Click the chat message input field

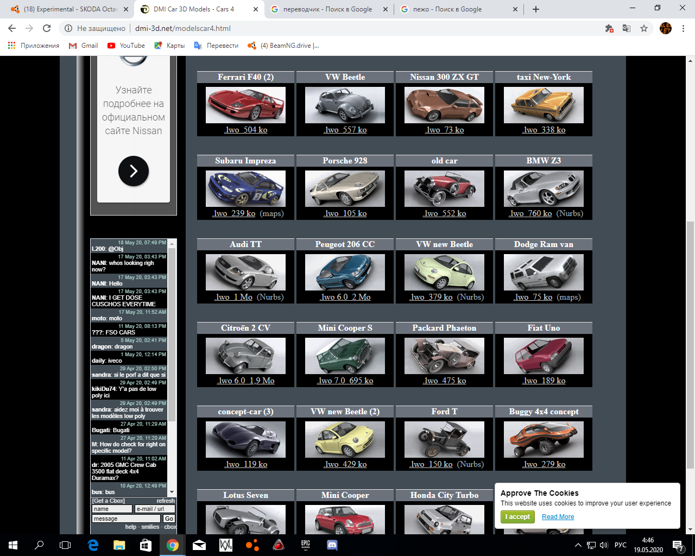pyautogui.click(x=127, y=519)
